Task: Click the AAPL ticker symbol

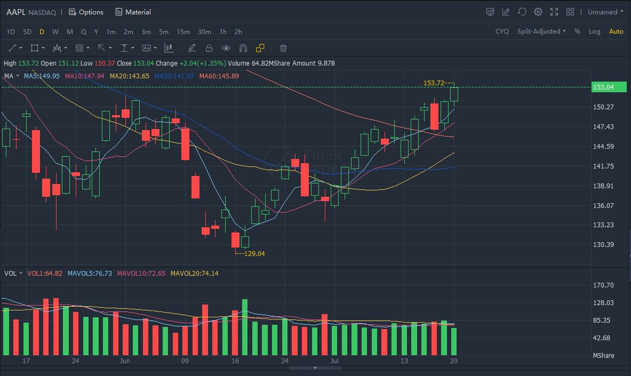Action: 16,12
